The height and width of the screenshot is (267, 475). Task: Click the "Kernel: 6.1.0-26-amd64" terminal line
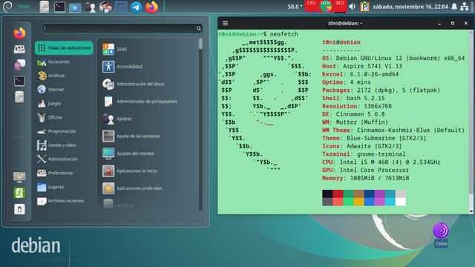(360, 74)
